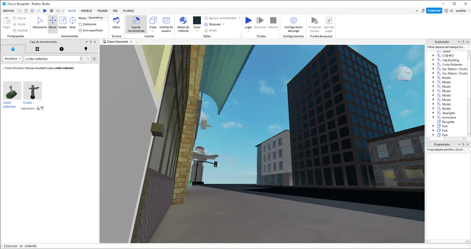This screenshot has height=249, width=471.
Task: Pin the Caja de herramientas panel
Action: click(91, 42)
